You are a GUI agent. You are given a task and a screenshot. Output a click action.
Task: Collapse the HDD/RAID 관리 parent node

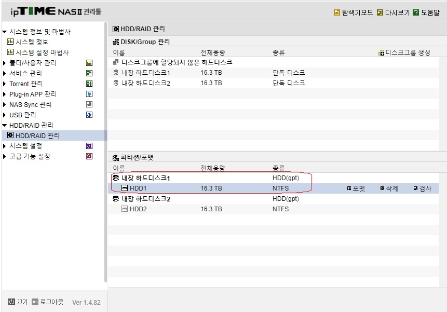4,125
